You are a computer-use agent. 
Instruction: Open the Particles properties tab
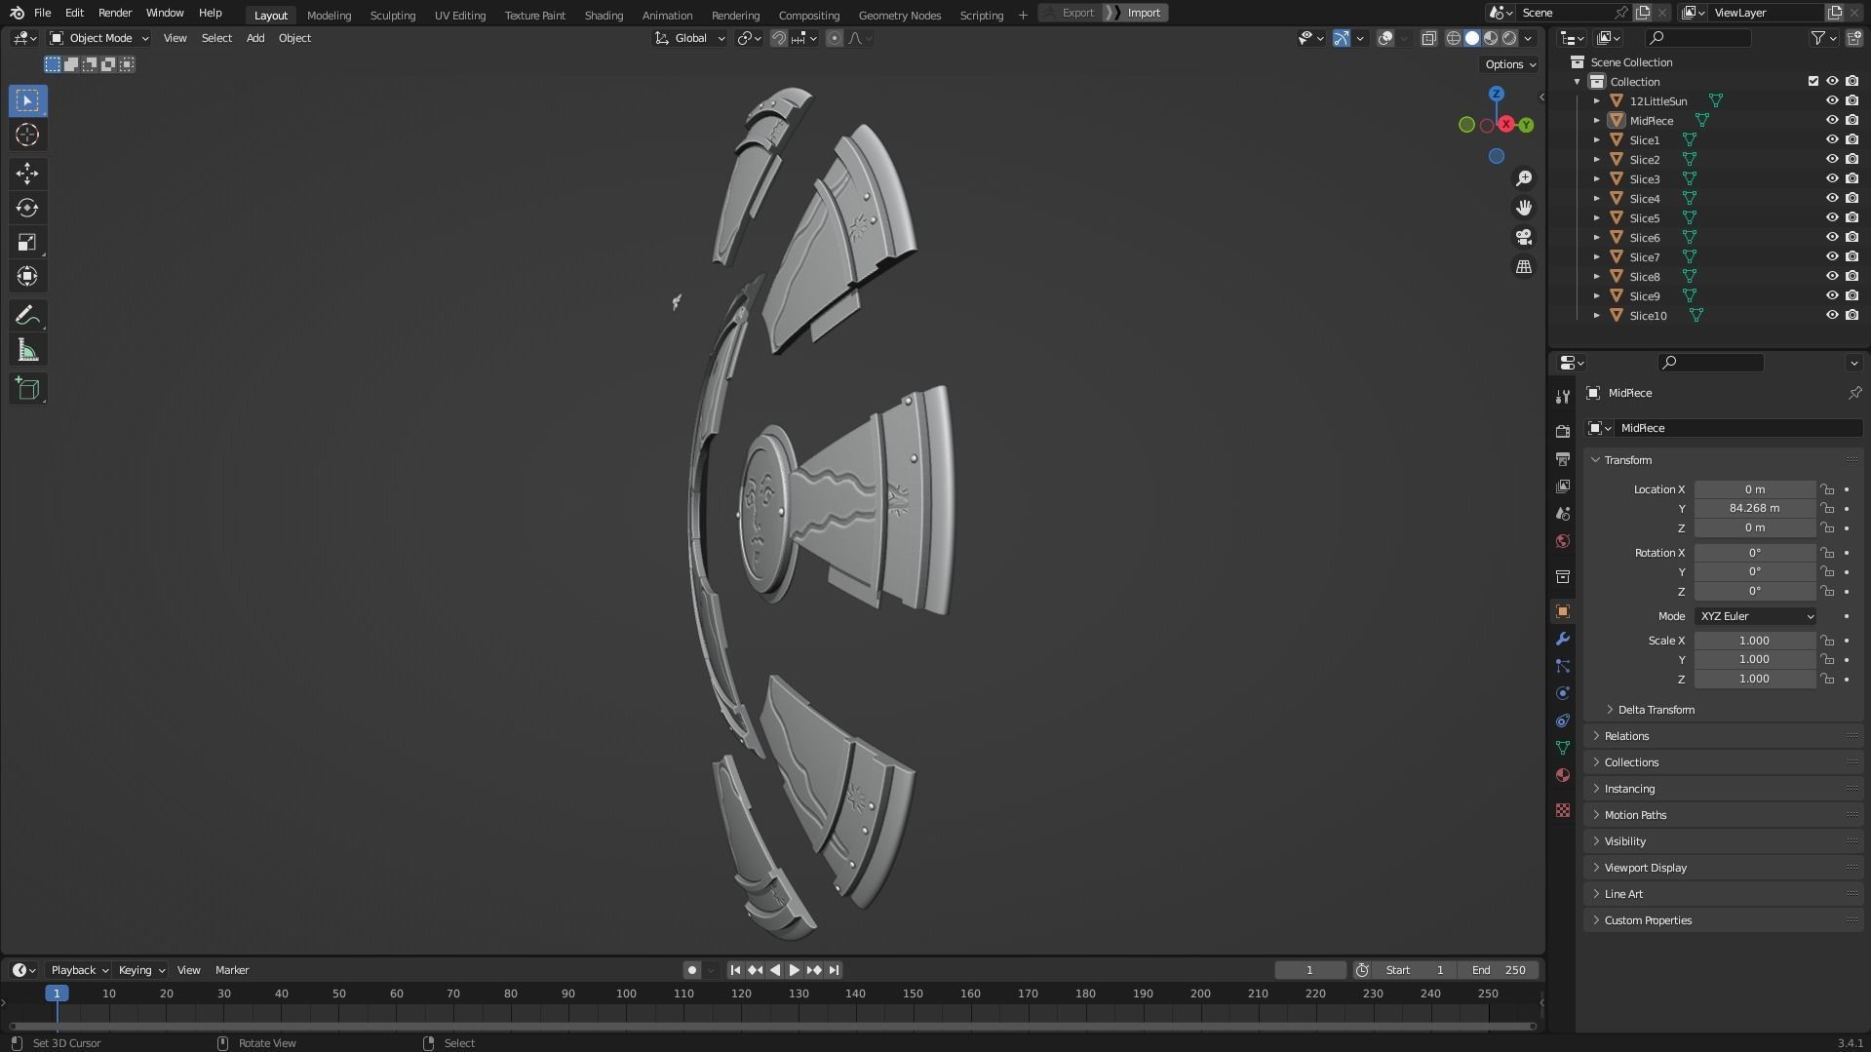1563,666
